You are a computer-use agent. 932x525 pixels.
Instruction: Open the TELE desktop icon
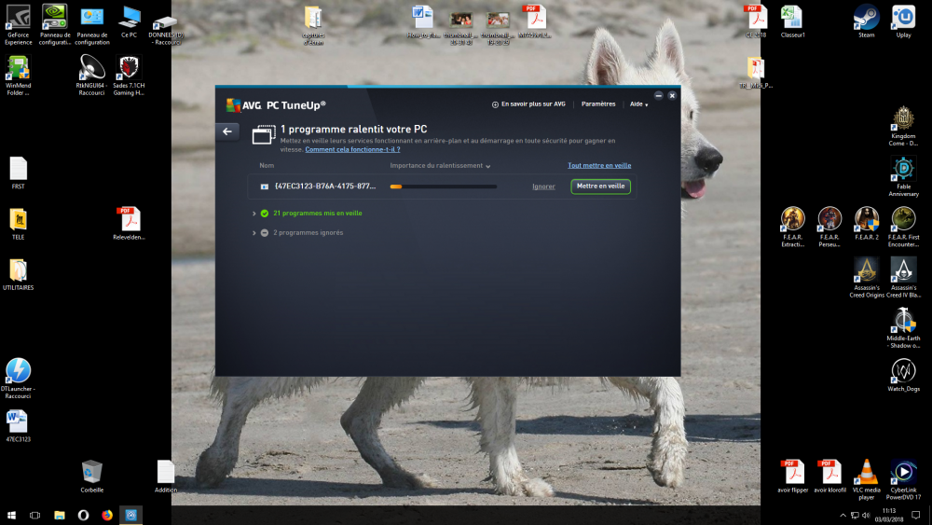(19, 224)
